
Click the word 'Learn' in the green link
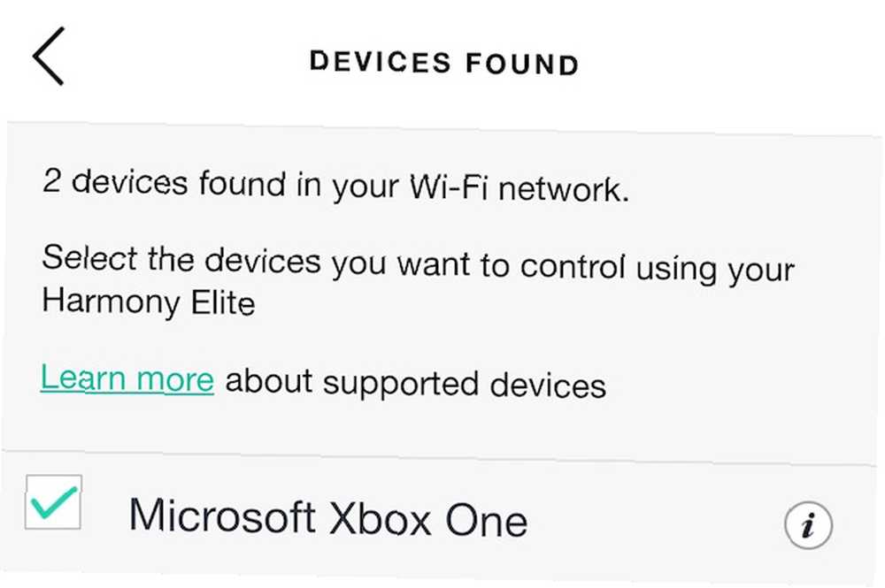point(83,376)
